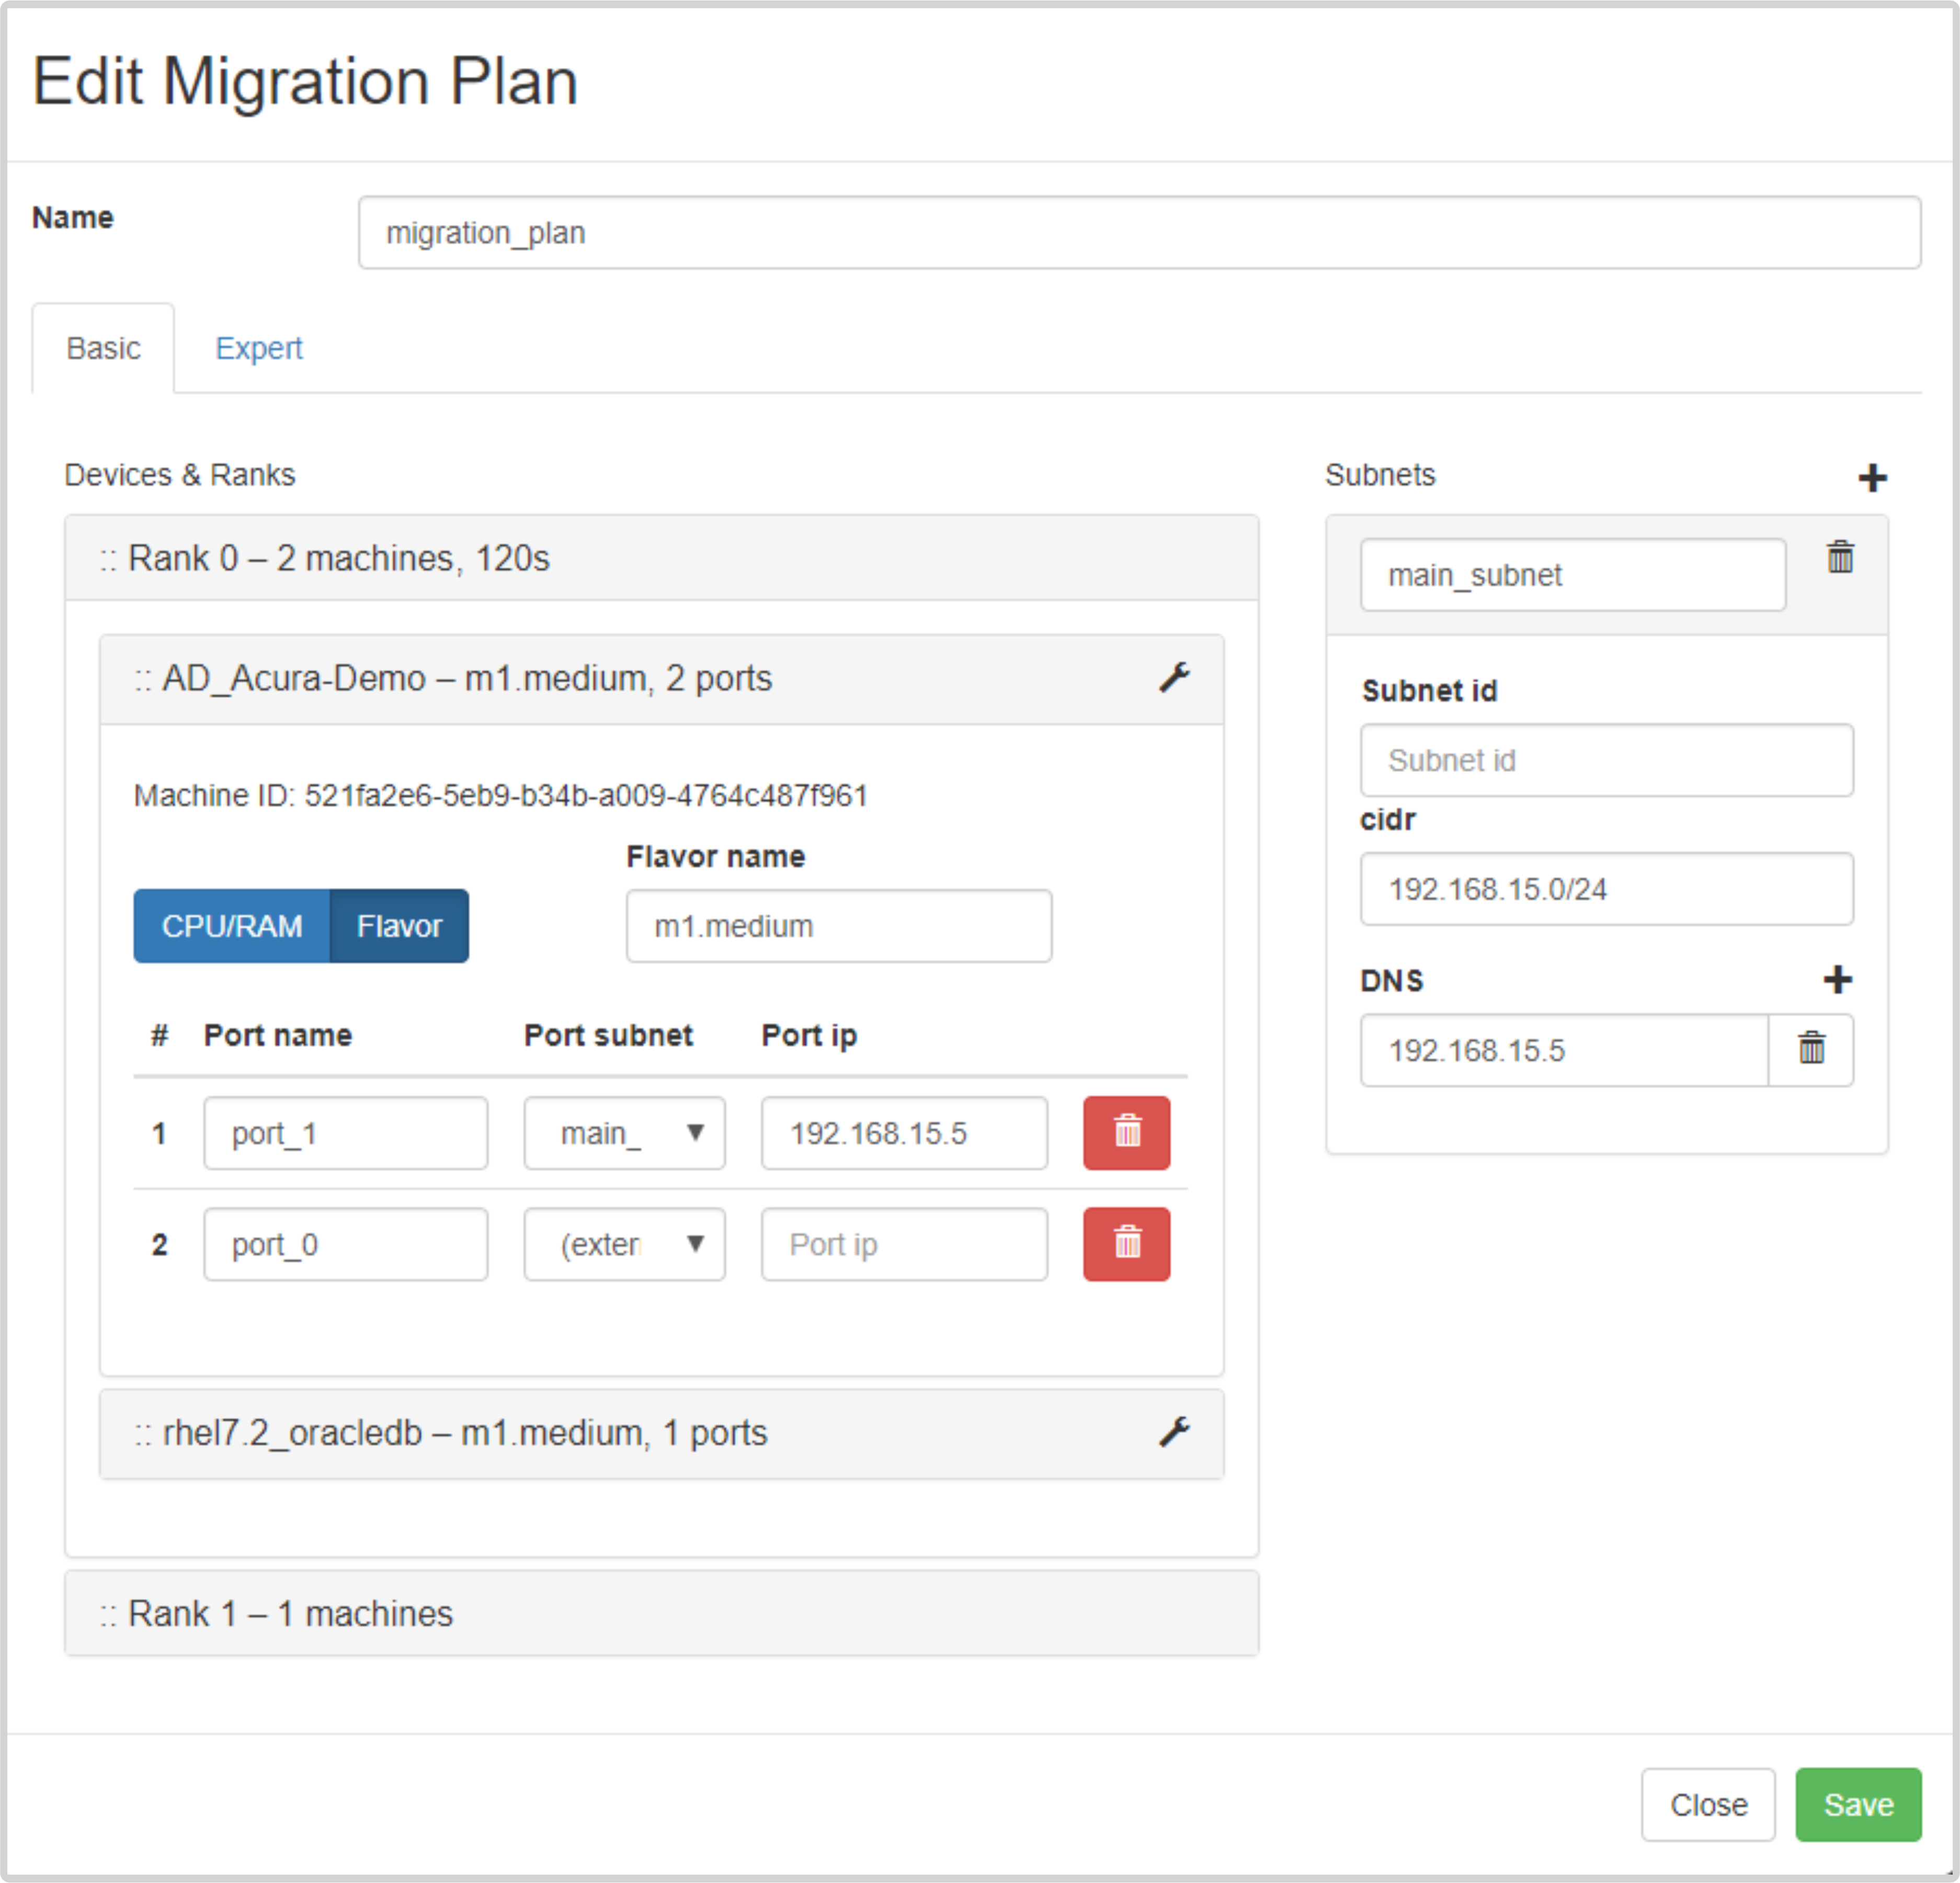This screenshot has width=1960, height=1883.
Task: Add a DNS entry with plus icon
Action: [1837, 979]
